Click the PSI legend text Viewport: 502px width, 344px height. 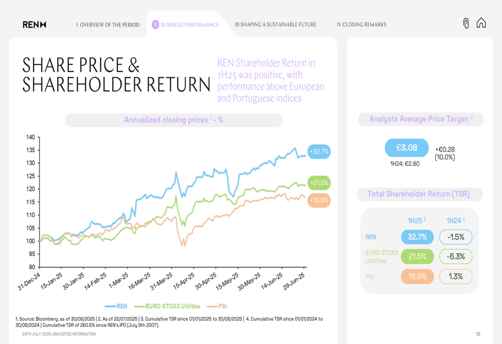pyautogui.click(x=222, y=306)
